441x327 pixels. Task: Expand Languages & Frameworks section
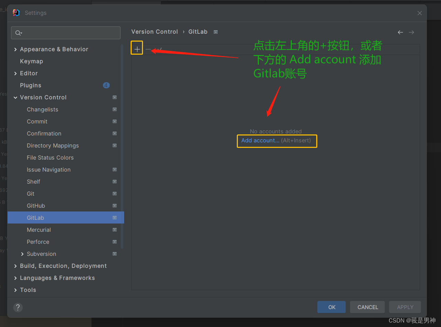(x=15, y=278)
